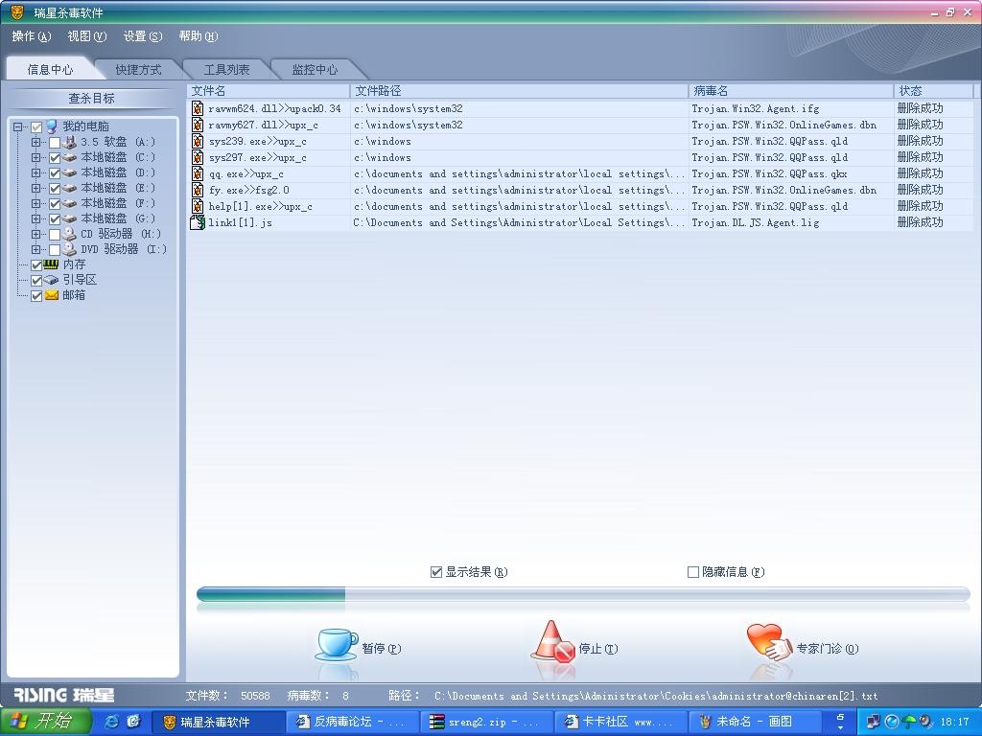Click the local disk D: drive icon
This screenshot has height=736, width=982.
point(69,172)
